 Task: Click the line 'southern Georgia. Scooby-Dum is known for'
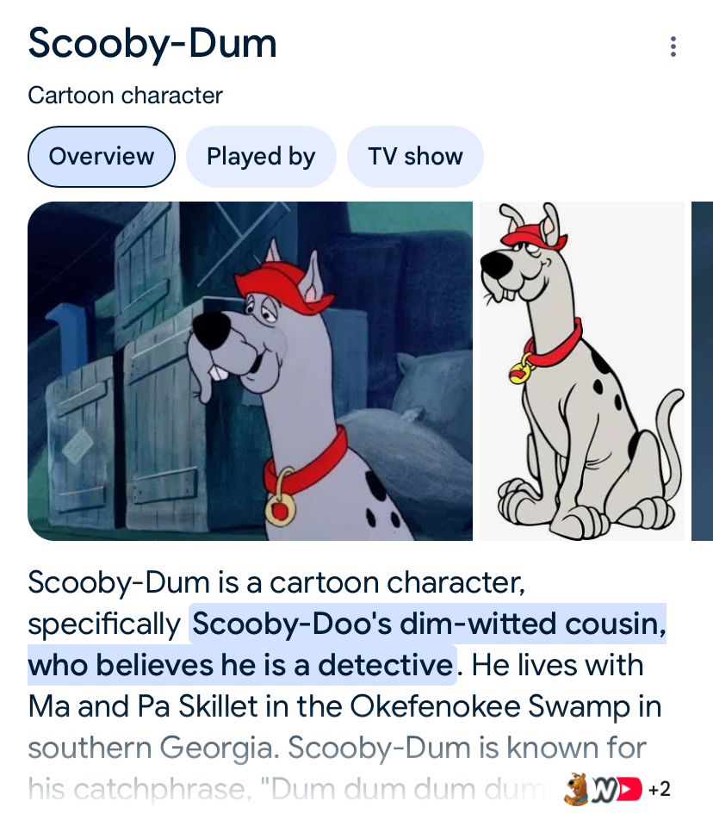pyautogui.click(x=338, y=748)
